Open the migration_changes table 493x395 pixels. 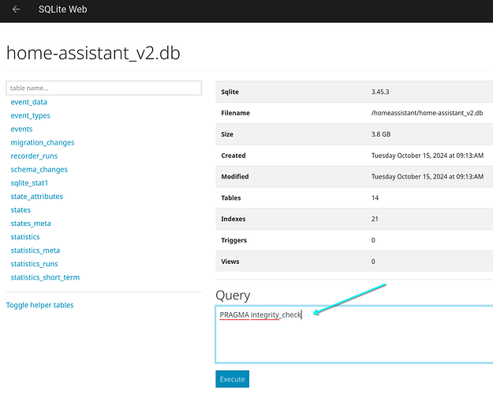(x=43, y=143)
